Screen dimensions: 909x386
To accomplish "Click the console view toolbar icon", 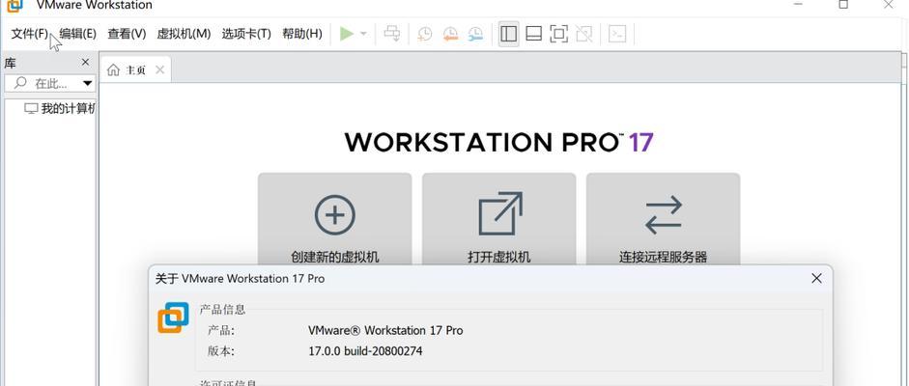I will 617,34.
